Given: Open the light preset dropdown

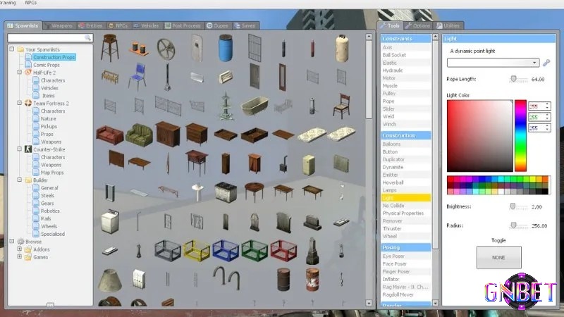Looking at the screenshot, I should pyautogui.click(x=493, y=63).
